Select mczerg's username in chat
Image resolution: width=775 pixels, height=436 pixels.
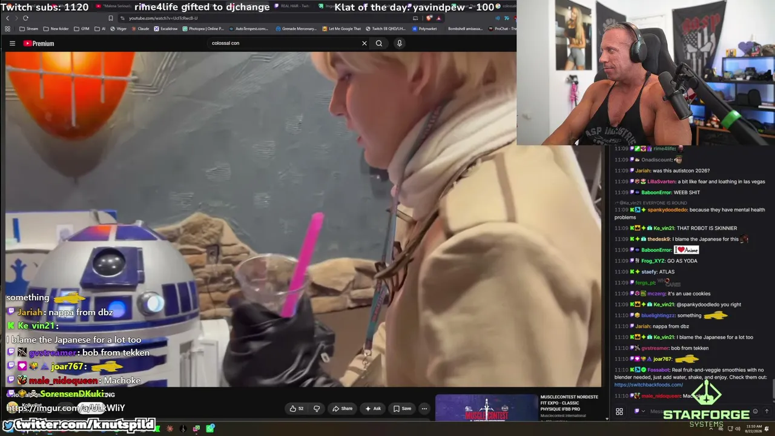(656, 294)
